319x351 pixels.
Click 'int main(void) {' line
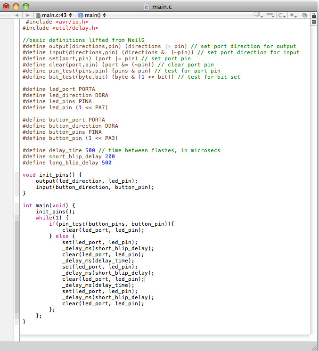point(49,205)
